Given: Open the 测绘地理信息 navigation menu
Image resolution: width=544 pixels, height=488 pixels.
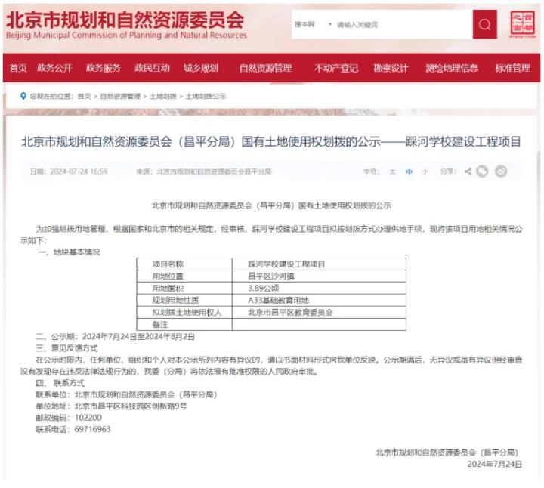Looking at the screenshot, I should (x=452, y=68).
